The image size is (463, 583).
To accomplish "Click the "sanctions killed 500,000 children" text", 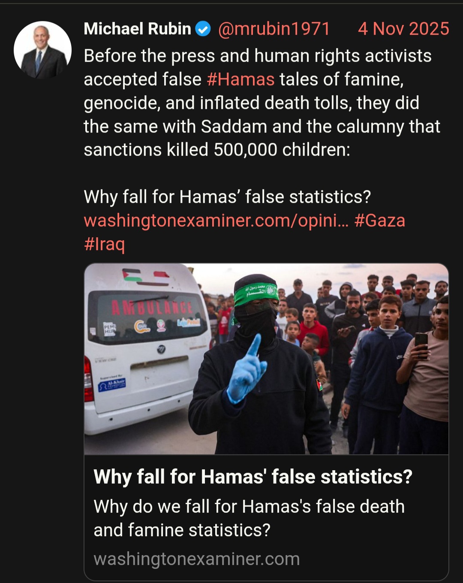I will [217, 150].
